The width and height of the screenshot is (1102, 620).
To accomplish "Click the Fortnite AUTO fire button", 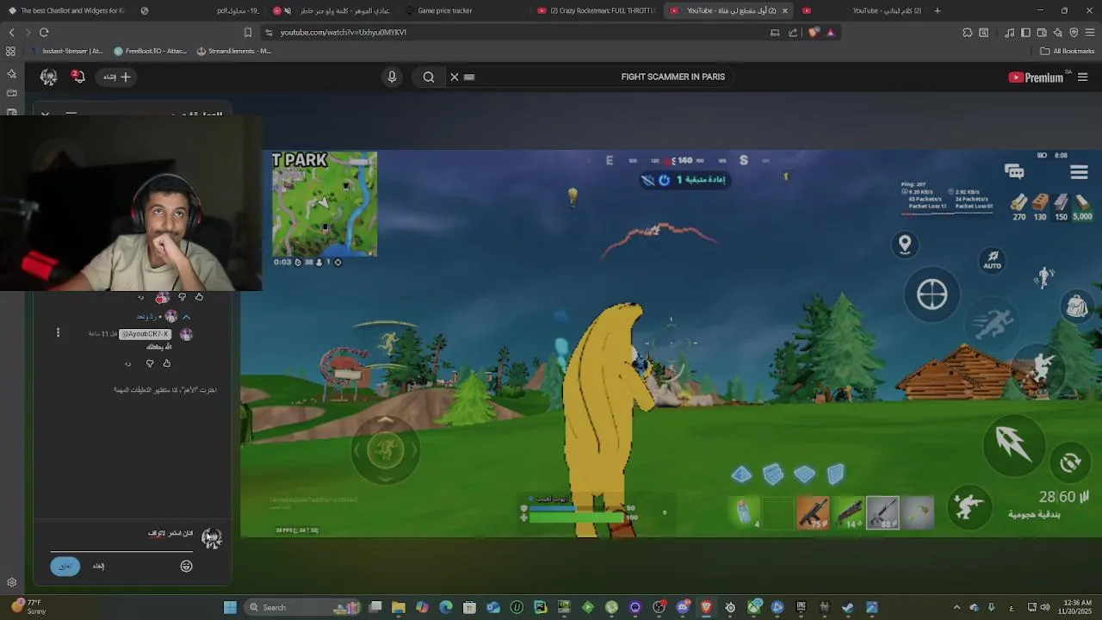I will click(x=992, y=259).
